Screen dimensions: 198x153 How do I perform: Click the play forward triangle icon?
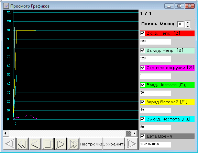coord(60,144)
